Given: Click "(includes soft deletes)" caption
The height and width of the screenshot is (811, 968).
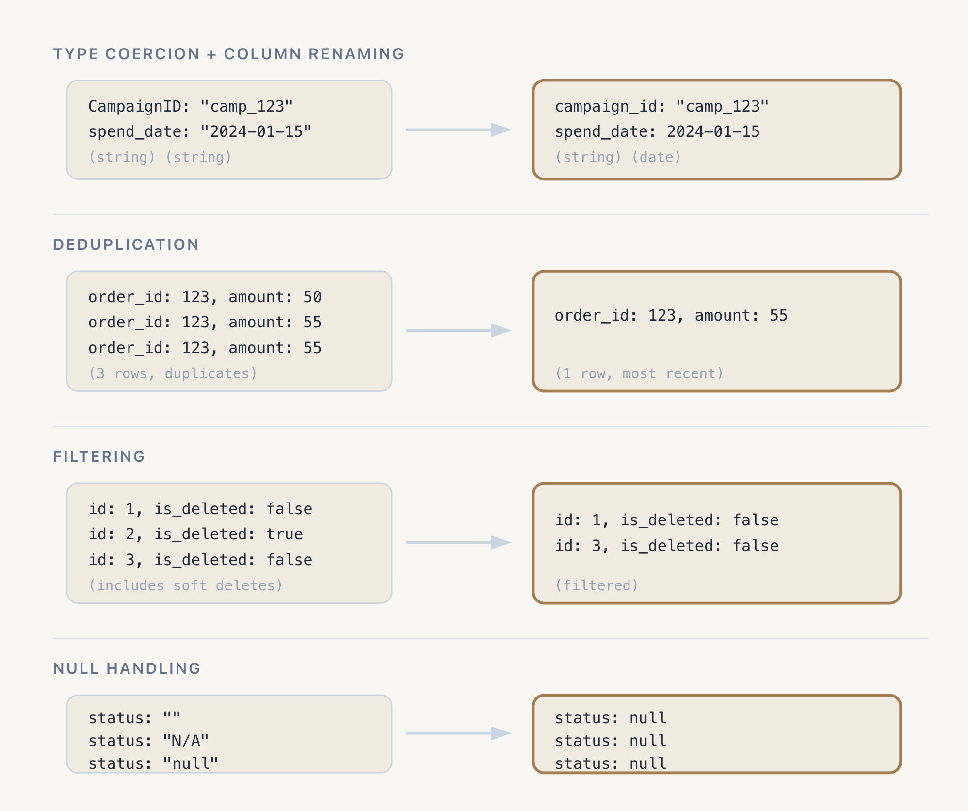Looking at the screenshot, I should [185, 585].
